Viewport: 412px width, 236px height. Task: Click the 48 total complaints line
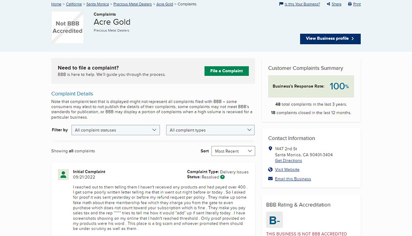(x=311, y=104)
